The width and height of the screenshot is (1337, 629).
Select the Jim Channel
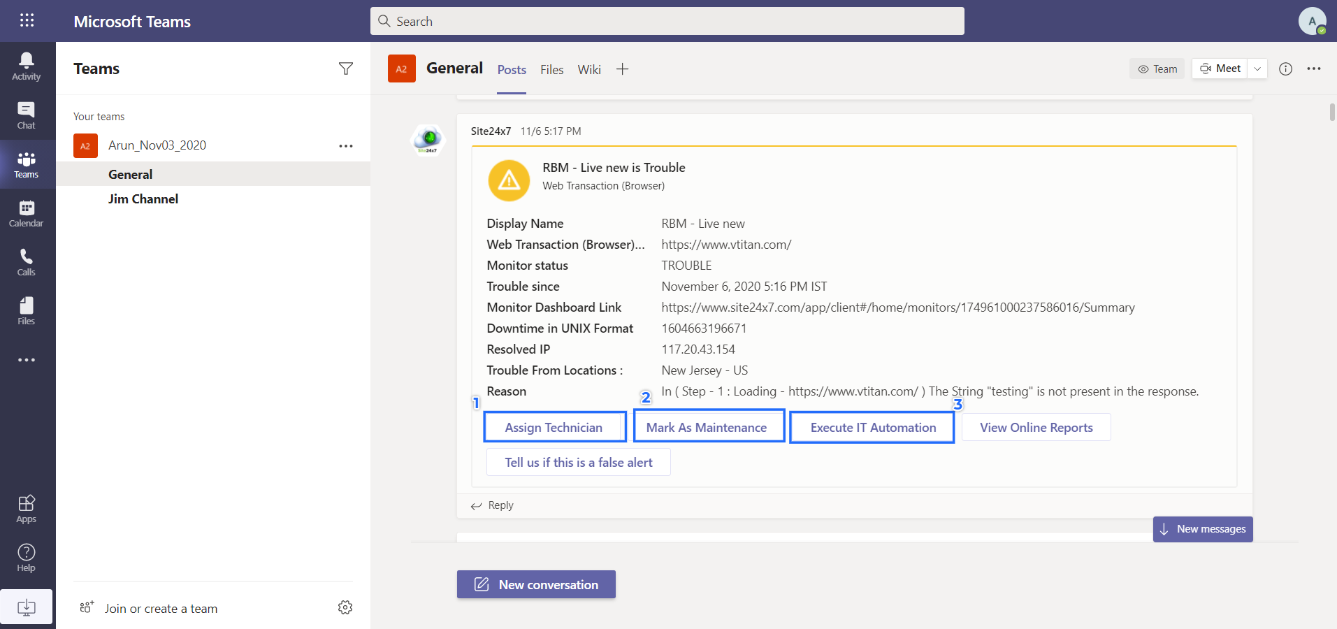(x=143, y=199)
